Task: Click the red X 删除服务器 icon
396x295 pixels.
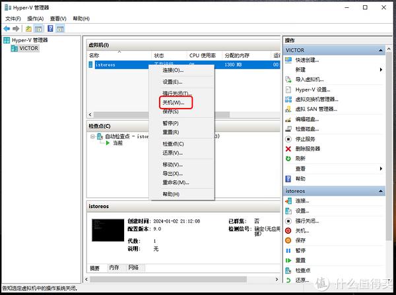Action: [x=288, y=149]
